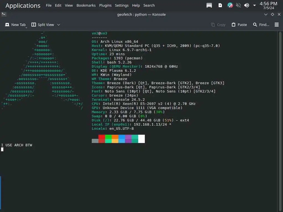Click the "en_US.UTF-8" locale value
Screen dimensions: 283x212
pyautogui.click(x=122, y=129)
